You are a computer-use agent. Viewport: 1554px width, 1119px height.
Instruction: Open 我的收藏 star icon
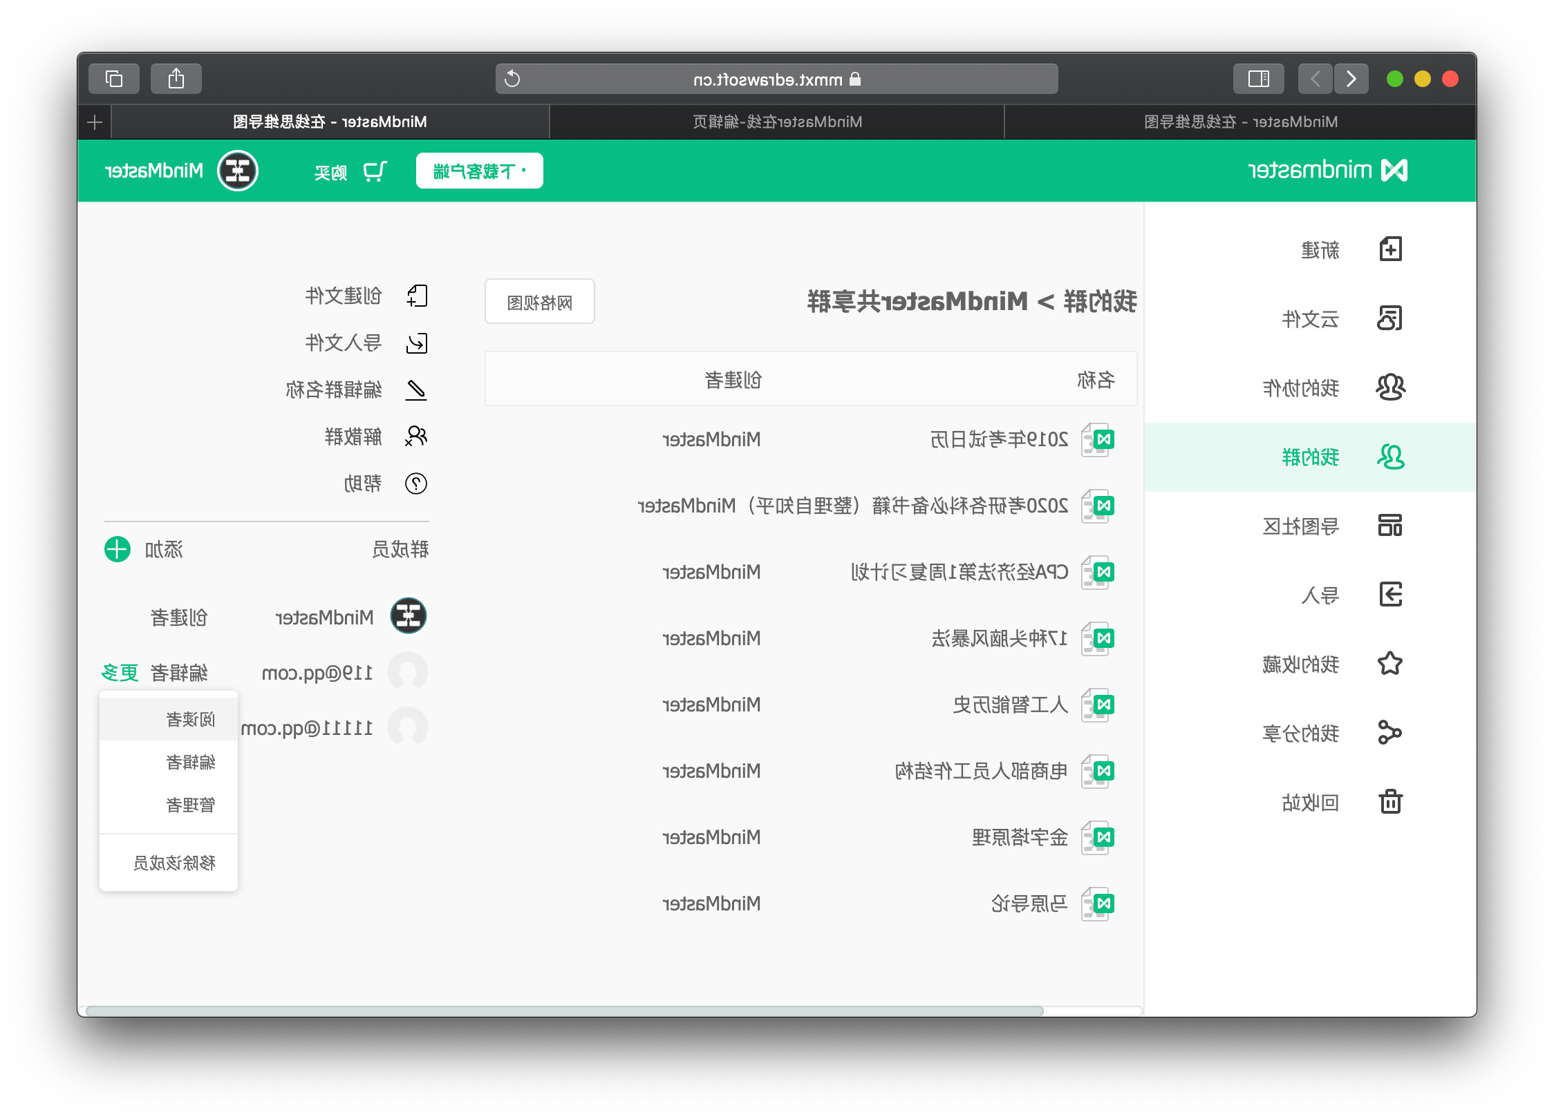(1390, 664)
